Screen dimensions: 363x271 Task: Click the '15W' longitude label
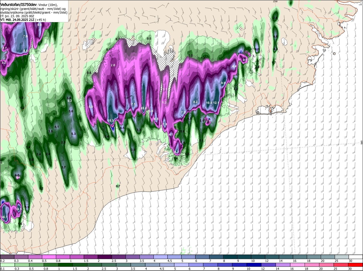point(275,2)
